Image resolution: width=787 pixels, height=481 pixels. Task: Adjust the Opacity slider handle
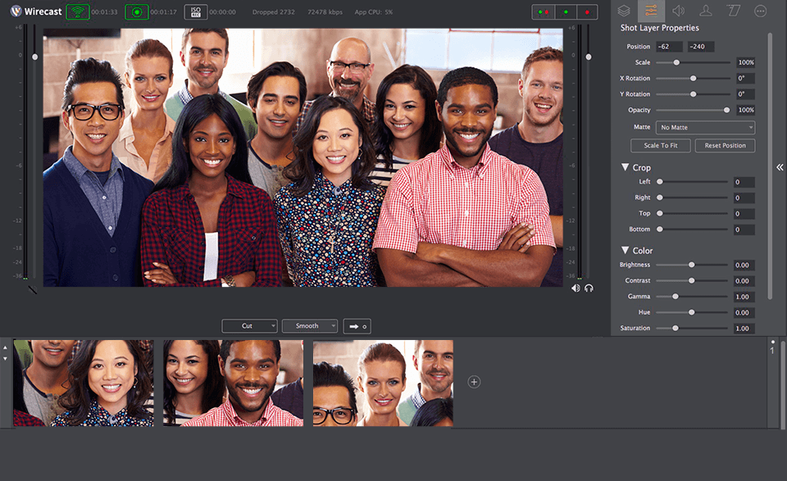pos(726,110)
